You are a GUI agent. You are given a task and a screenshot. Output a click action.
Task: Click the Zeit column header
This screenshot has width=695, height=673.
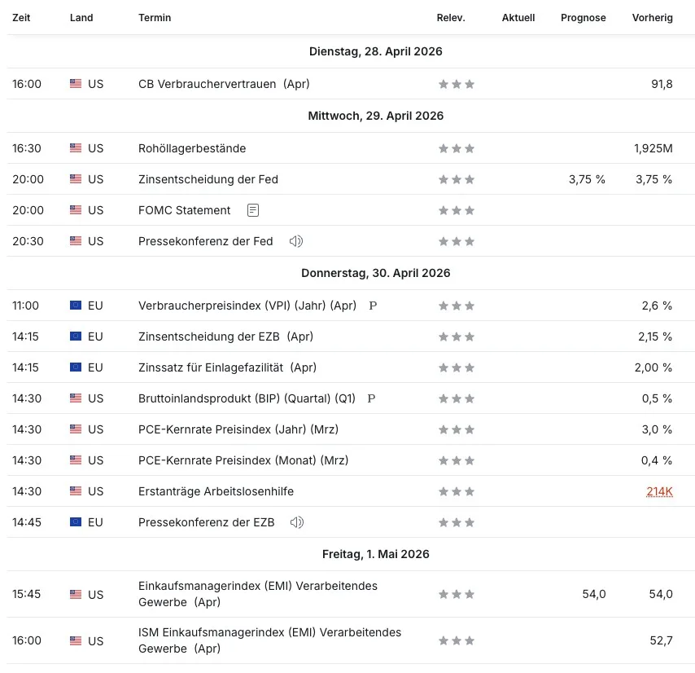(21, 18)
